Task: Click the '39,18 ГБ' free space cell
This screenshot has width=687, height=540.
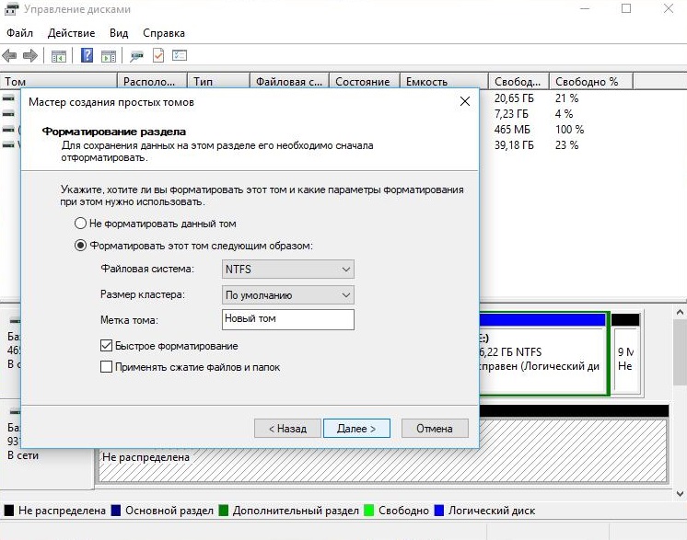Action: pos(514,144)
